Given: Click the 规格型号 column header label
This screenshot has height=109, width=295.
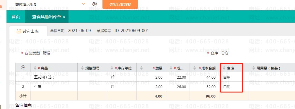Looking at the screenshot, I should point(92,68).
